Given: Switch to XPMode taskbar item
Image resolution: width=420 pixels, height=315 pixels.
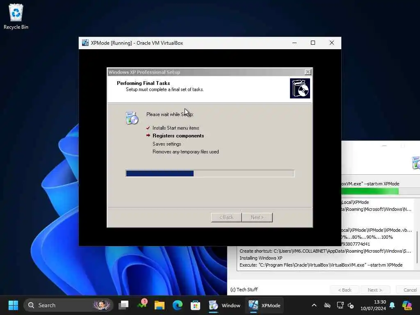Looking at the screenshot, I should tap(265, 305).
